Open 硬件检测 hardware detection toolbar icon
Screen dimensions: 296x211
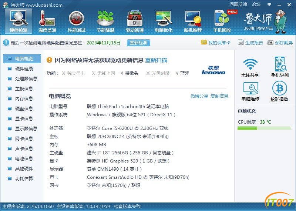18,21
